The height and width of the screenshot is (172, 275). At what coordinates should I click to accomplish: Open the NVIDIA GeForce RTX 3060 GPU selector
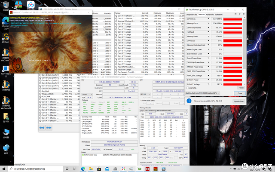(x=202, y=93)
